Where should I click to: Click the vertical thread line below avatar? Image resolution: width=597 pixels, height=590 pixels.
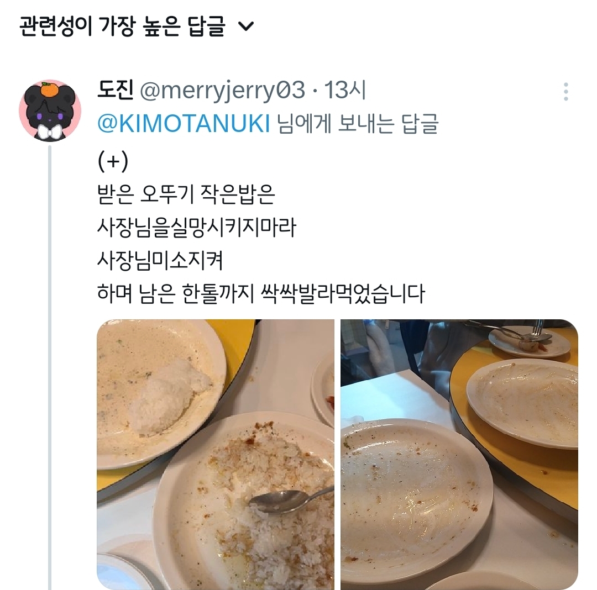pos(50,367)
